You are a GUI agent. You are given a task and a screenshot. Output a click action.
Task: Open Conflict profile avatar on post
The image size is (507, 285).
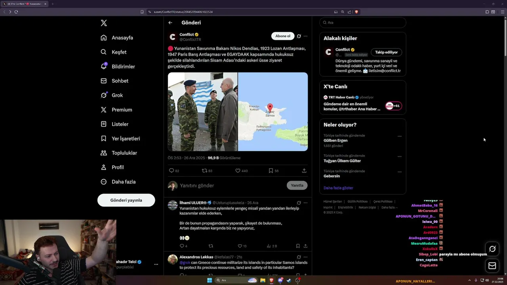172,37
